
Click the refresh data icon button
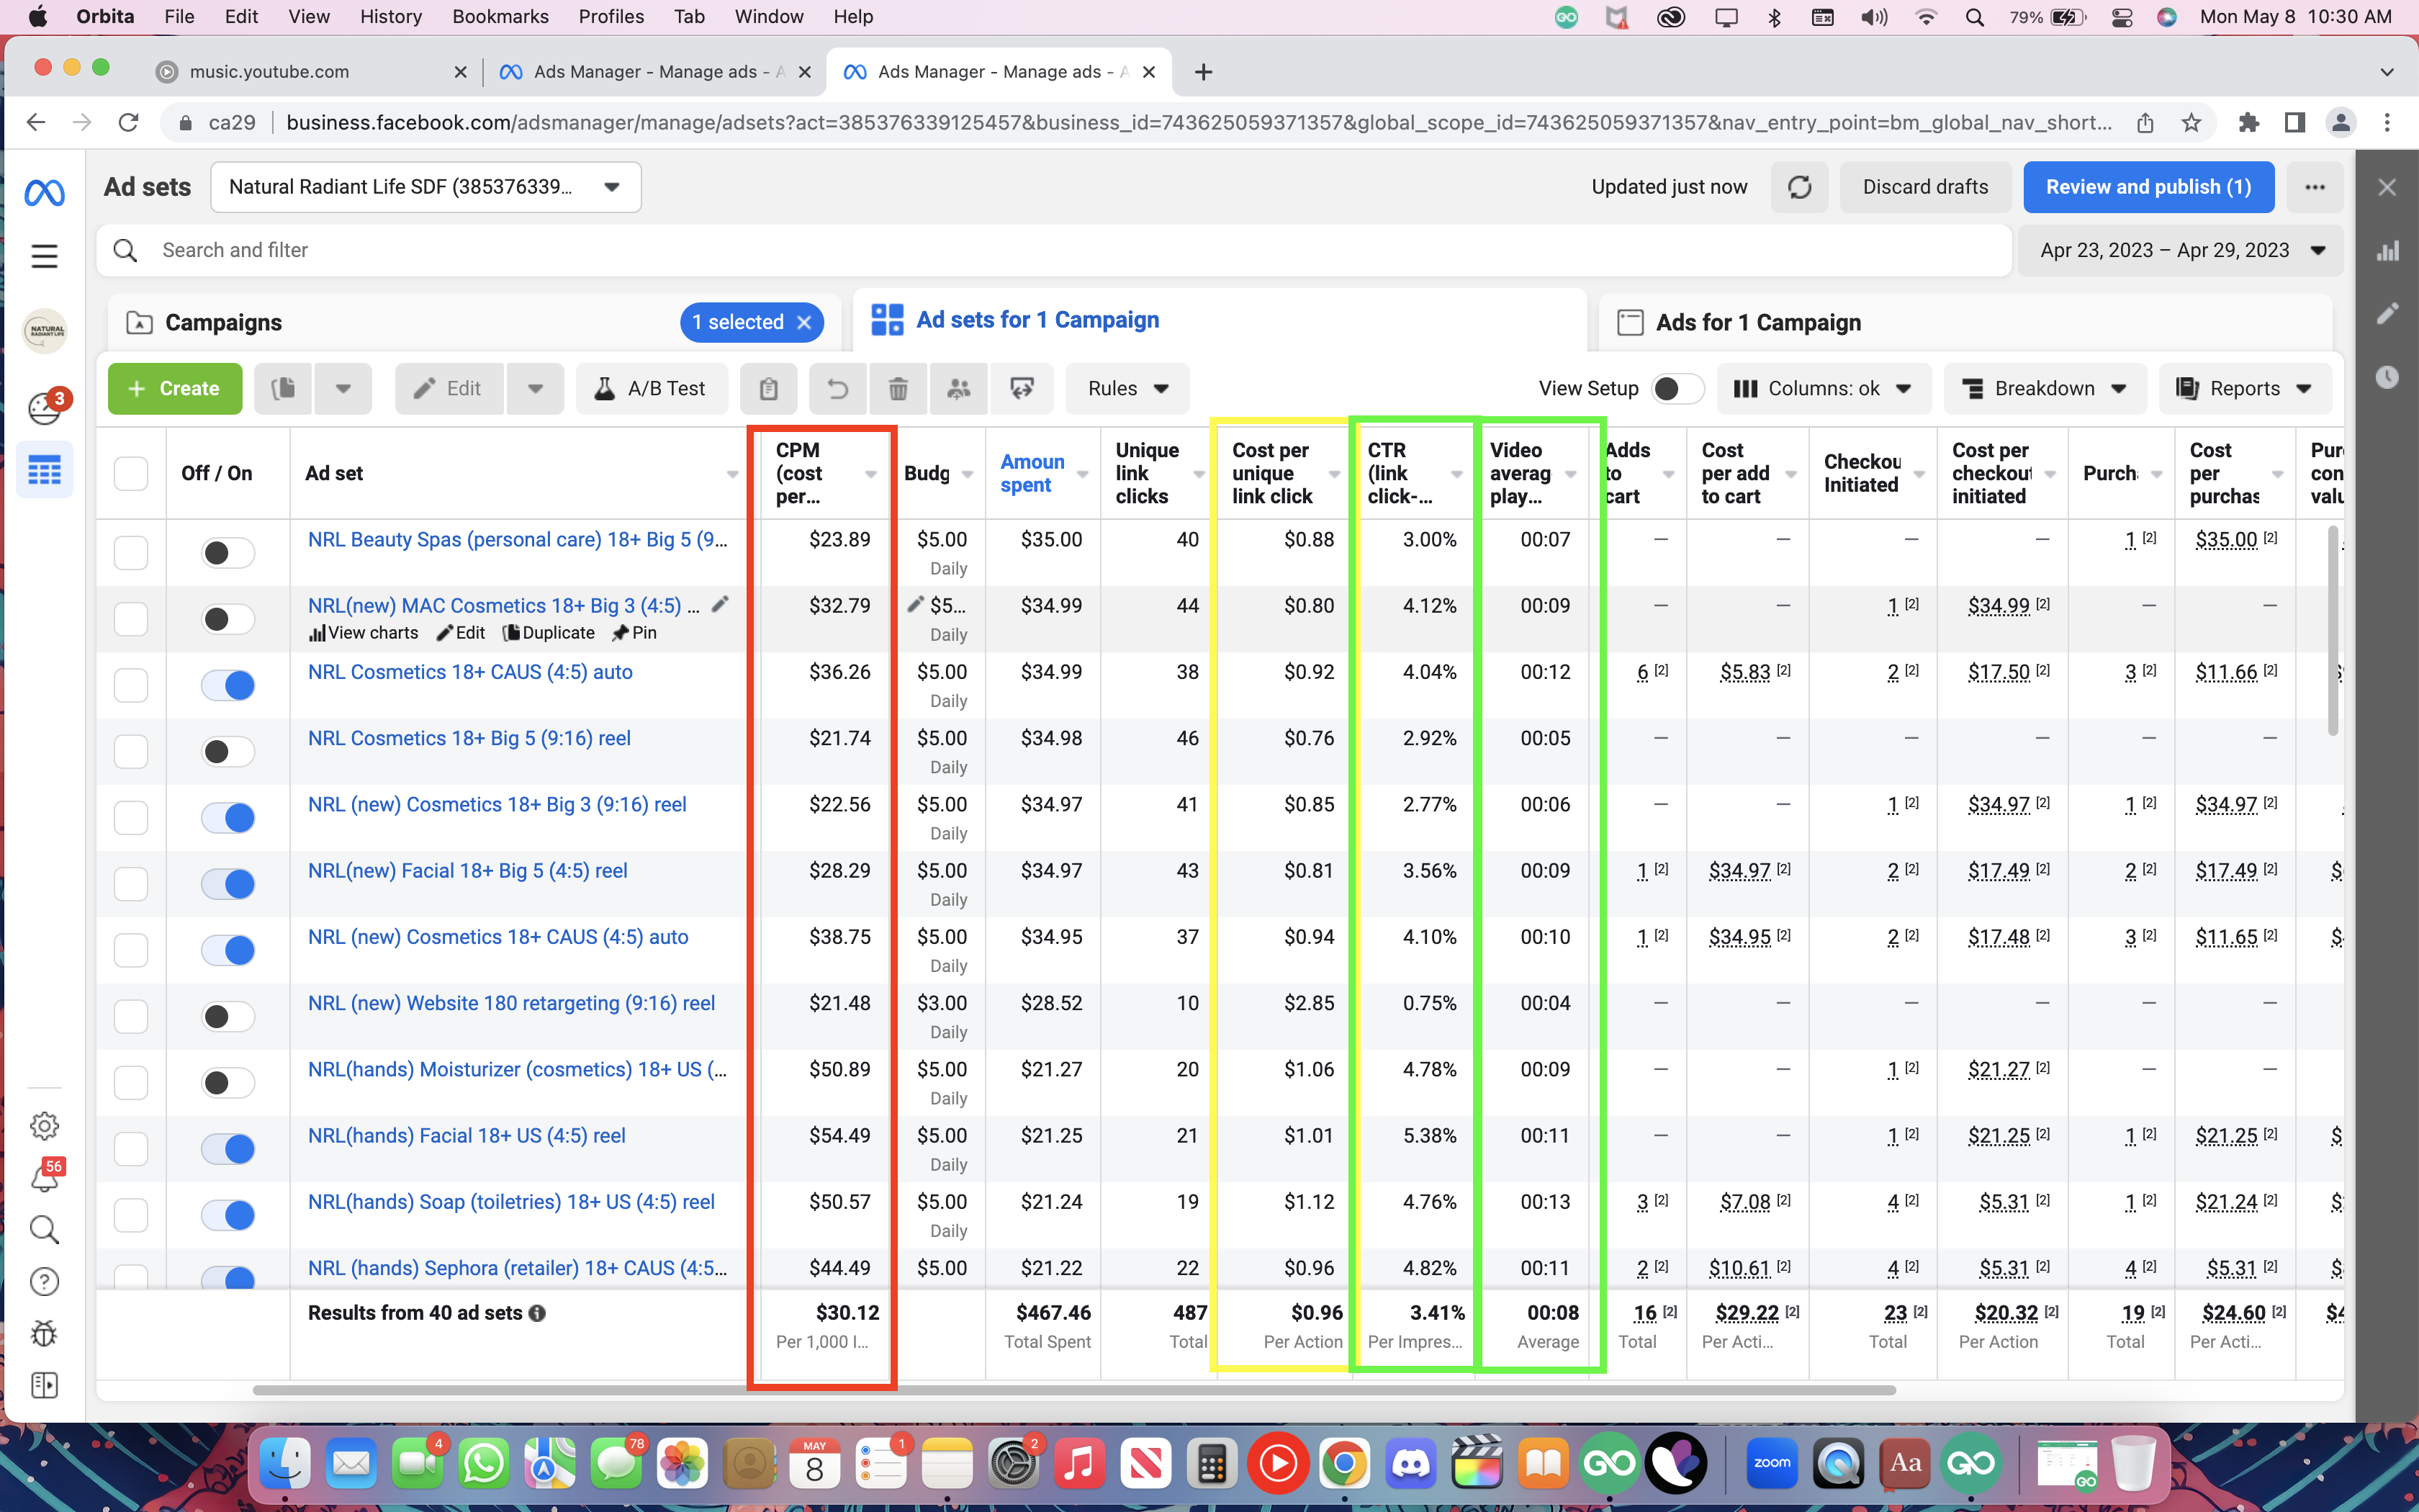pos(1799,187)
